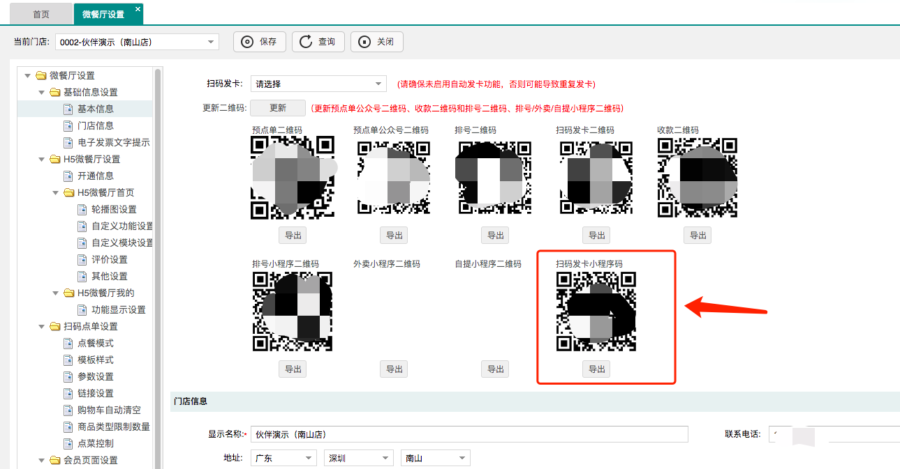
Task: Collapse the 会员页面设置 folder arrow
Action: point(41,460)
